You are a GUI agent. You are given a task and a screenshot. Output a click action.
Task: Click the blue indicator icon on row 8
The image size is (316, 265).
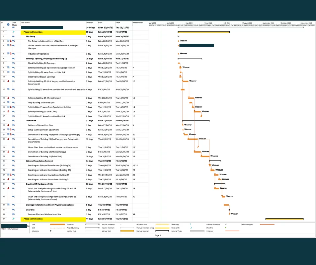[8, 67]
